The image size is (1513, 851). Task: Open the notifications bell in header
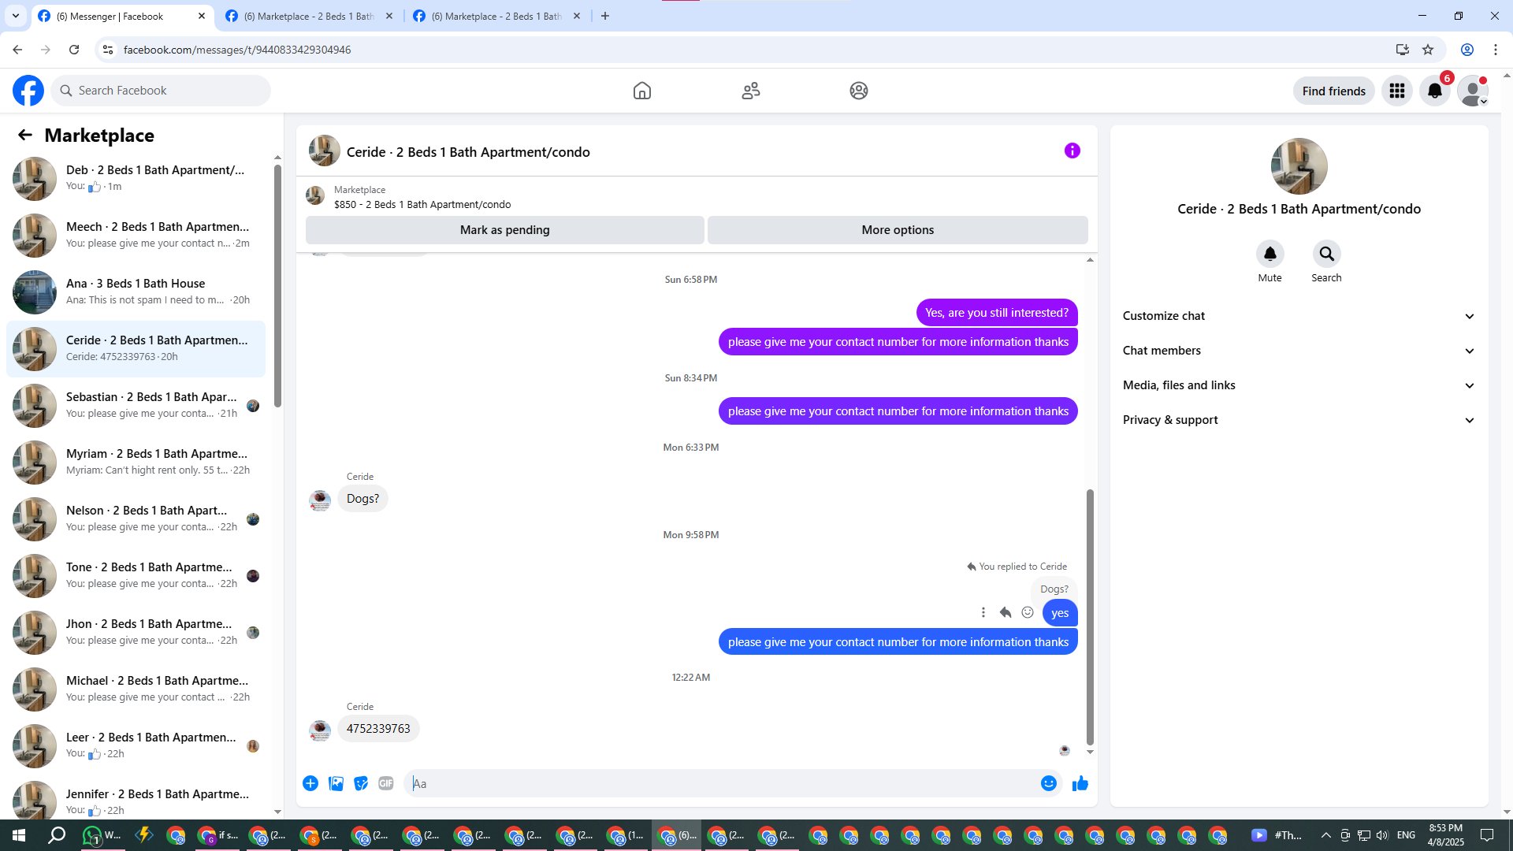click(x=1435, y=91)
